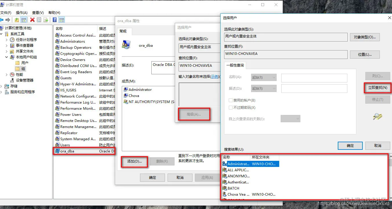Click the 添加(D)... button in ora_dba properties
Image resolution: width=392 pixels, height=209 pixels.
[135, 161]
